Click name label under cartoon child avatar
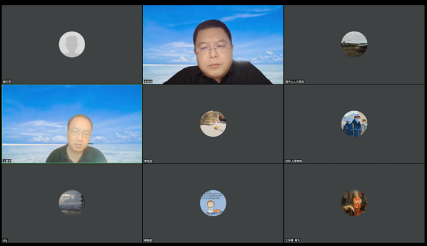The height and width of the screenshot is (246, 427). [x=148, y=240]
